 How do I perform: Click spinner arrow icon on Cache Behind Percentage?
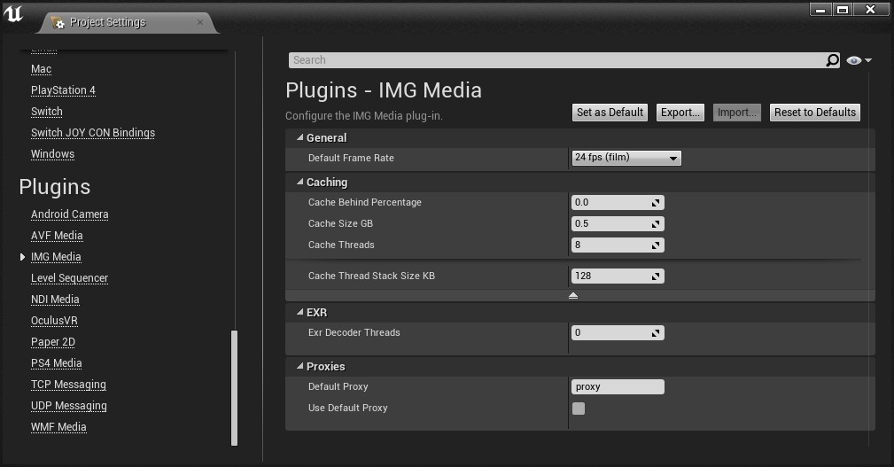(x=656, y=202)
